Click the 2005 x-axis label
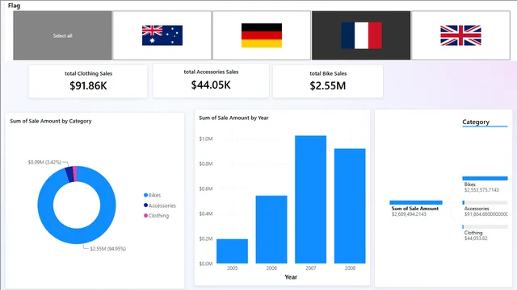517x290 pixels. click(x=232, y=268)
